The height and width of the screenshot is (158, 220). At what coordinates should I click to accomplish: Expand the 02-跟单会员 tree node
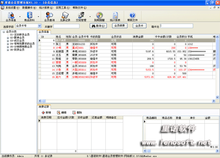coord(8,38)
